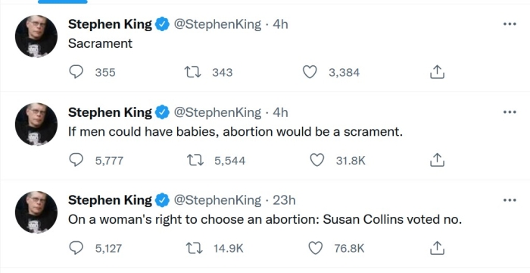The height and width of the screenshot is (273, 530).
Task: Like the tweet with 76.8K likes
Action: click(316, 248)
